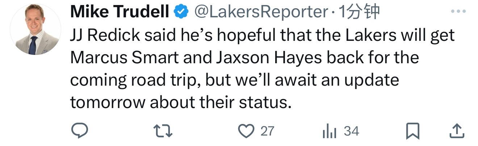This screenshot has width=478, height=146.
Task: Click the like count 27
Action: point(268,131)
